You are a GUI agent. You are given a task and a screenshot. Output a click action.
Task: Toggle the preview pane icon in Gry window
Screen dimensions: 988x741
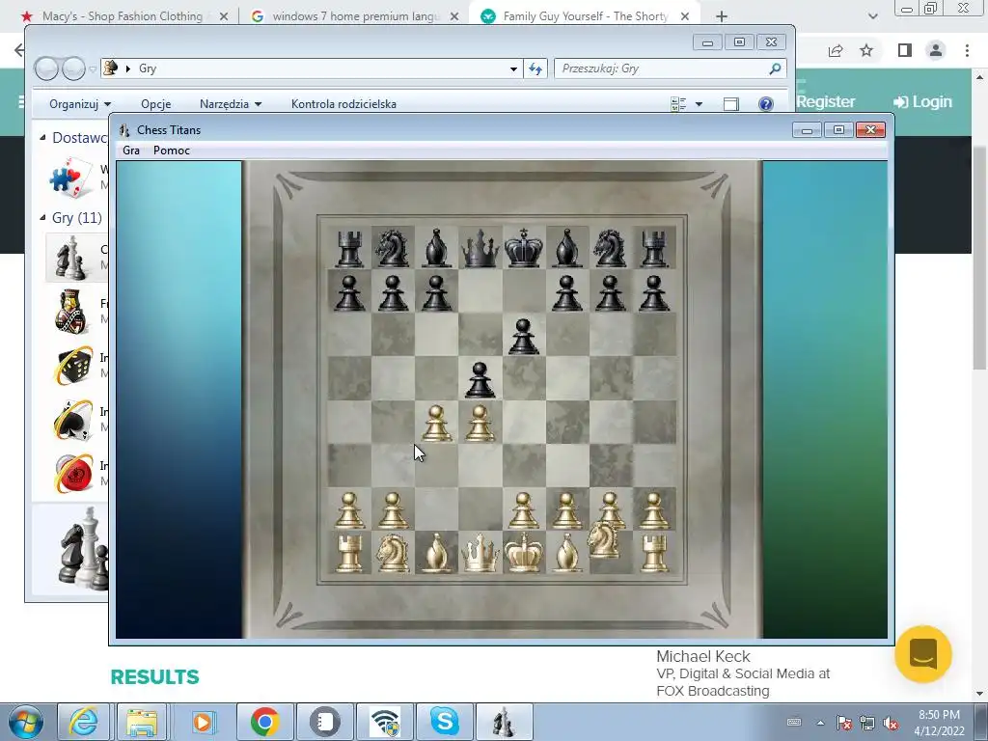[731, 104]
